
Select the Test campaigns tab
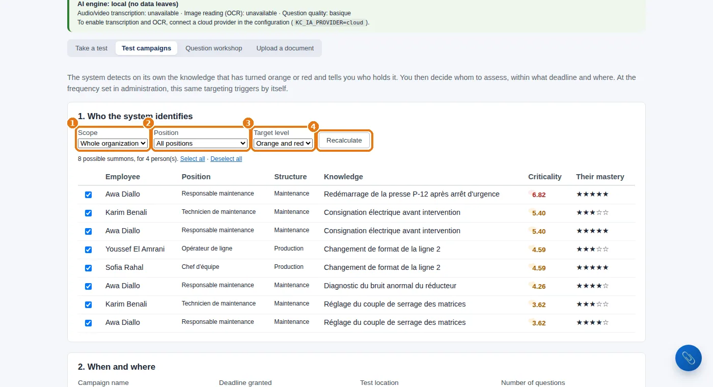(x=147, y=48)
